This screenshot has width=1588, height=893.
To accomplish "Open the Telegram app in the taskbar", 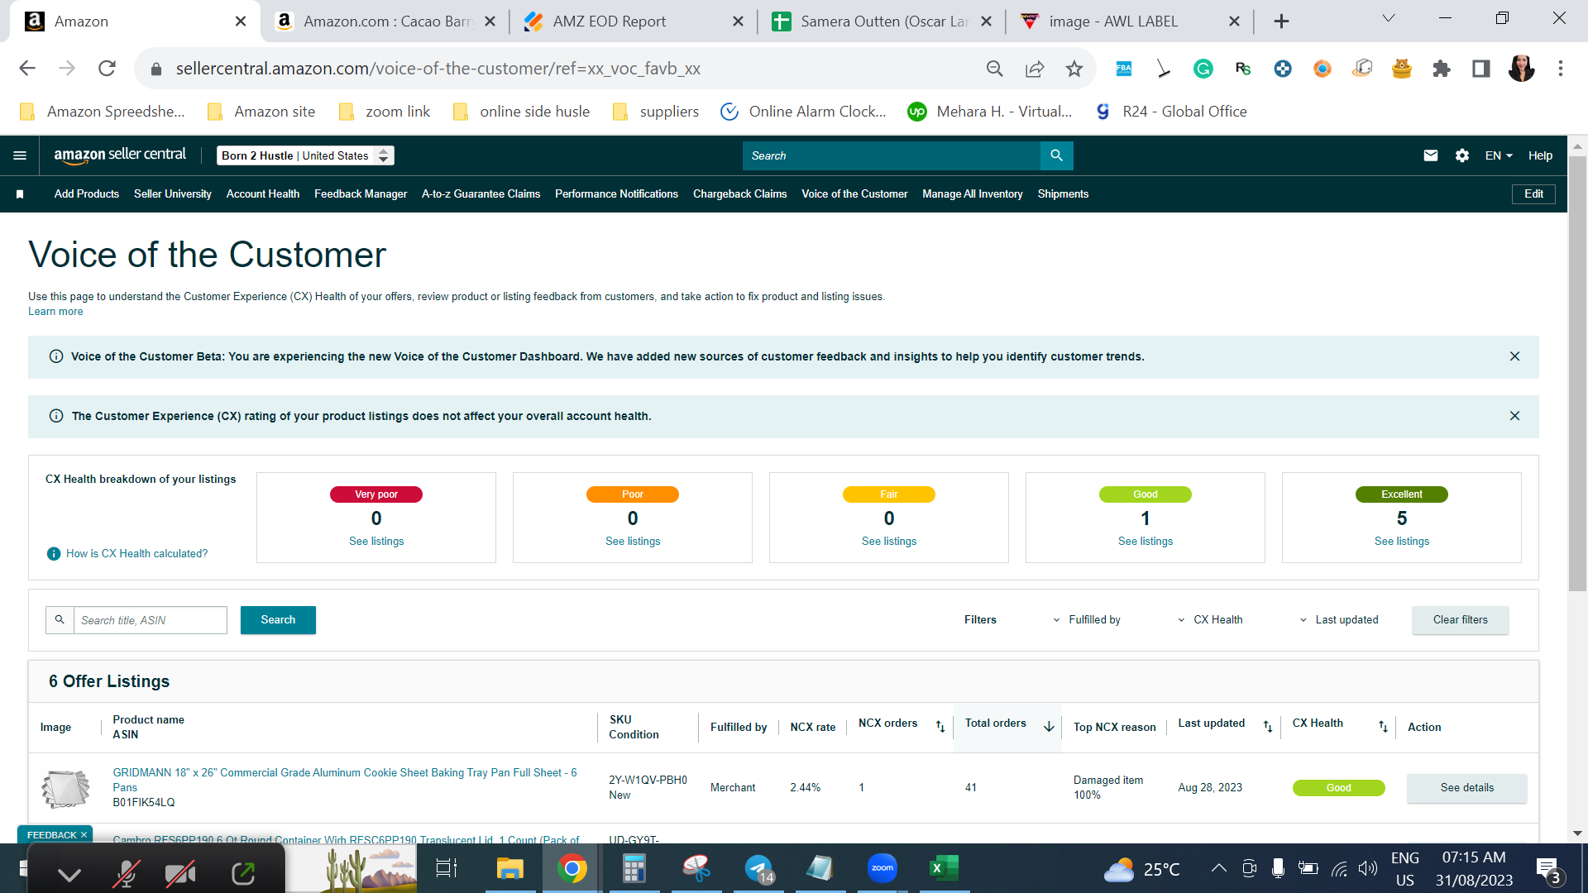I will tap(758, 868).
